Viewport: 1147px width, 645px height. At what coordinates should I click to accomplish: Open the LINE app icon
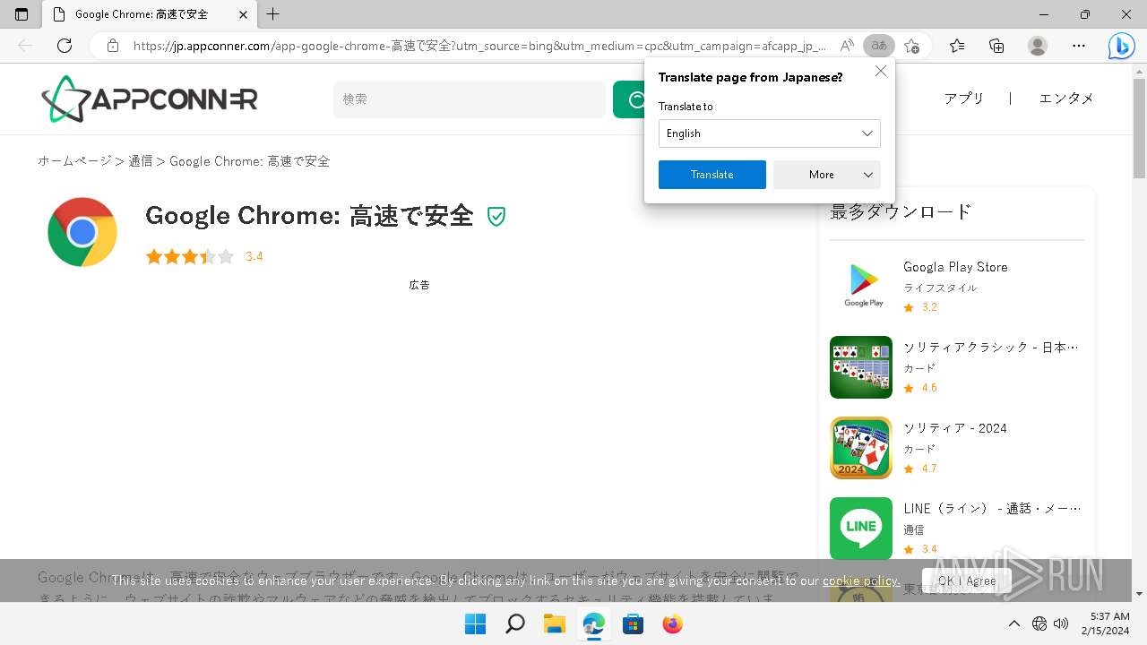click(861, 529)
